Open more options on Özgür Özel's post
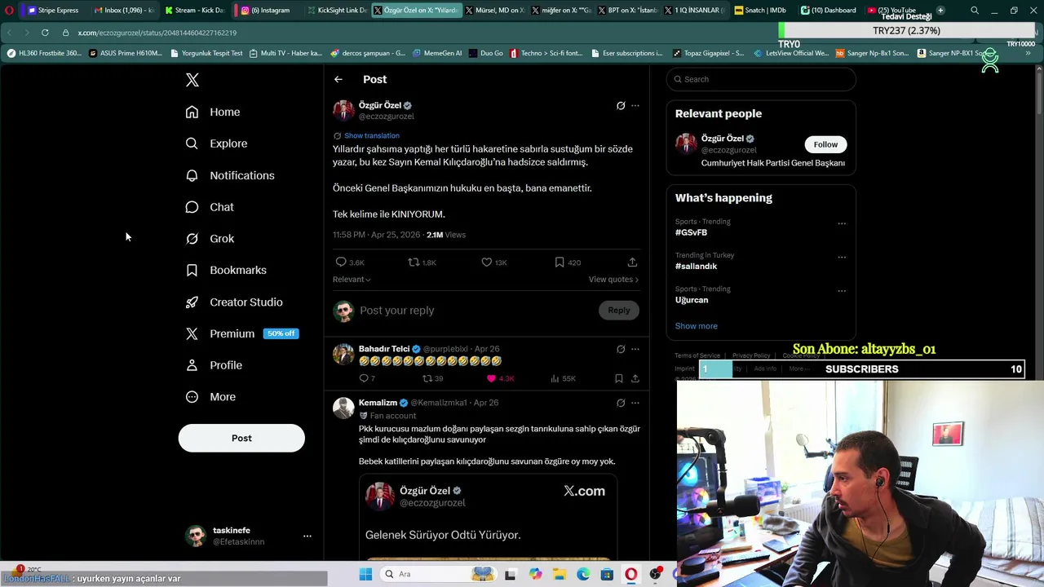The image size is (1044, 587). click(635, 105)
